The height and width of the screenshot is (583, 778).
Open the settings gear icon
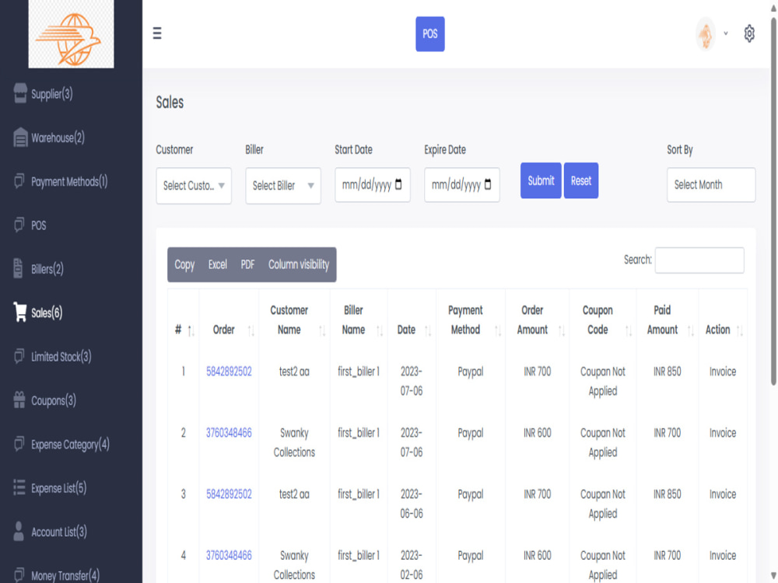(749, 33)
